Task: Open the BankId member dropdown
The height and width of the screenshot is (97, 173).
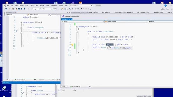Action: pyautogui.click(x=161, y=22)
